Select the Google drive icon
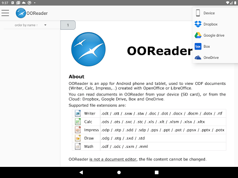238x178 pixels. tap(198, 35)
